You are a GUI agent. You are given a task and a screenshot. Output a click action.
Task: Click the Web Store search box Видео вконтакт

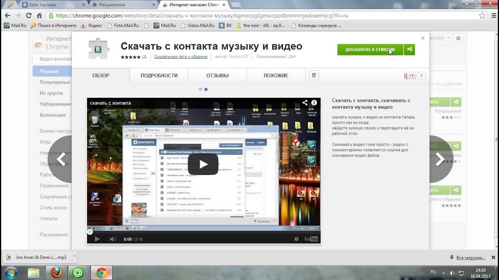(53, 59)
